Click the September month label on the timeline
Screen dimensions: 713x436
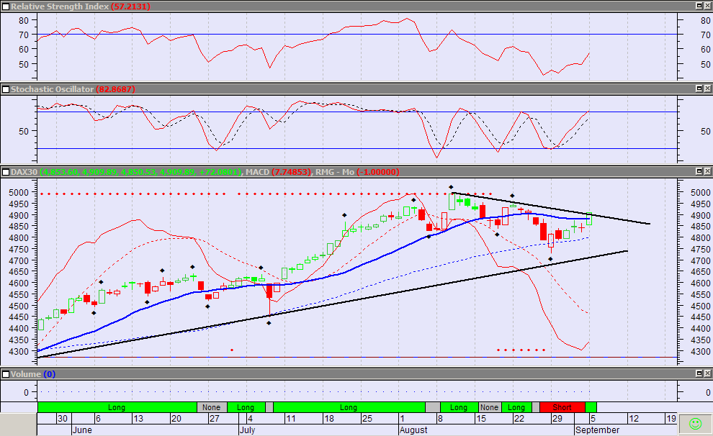pos(597,430)
